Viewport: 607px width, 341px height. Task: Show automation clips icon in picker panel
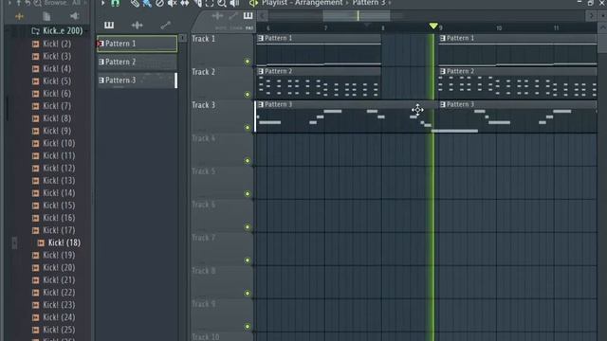pos(165,26)
